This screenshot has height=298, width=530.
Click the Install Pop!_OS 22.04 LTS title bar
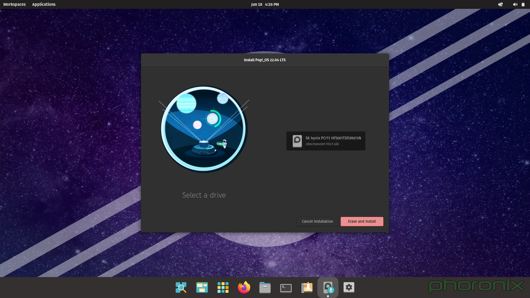[265, 60]
